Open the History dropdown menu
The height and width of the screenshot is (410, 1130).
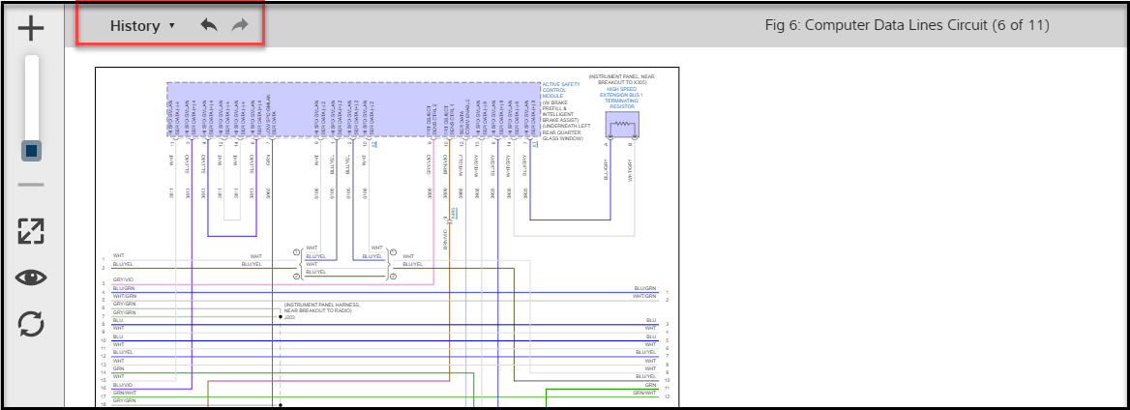click(134, 26)
